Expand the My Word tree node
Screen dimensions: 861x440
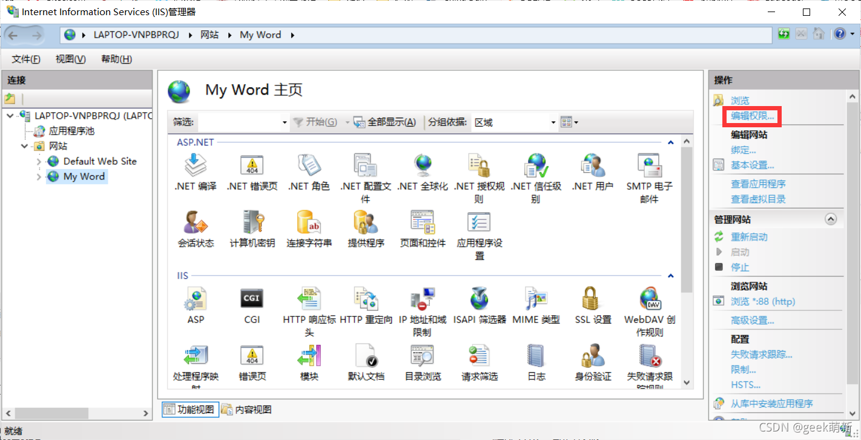[39, 177]
